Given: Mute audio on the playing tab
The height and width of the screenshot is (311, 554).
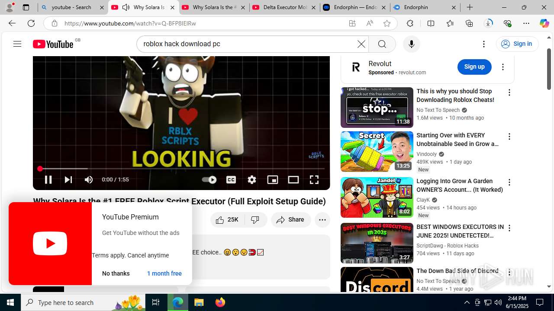Looking at the screenshot, I should pos(126,7).
